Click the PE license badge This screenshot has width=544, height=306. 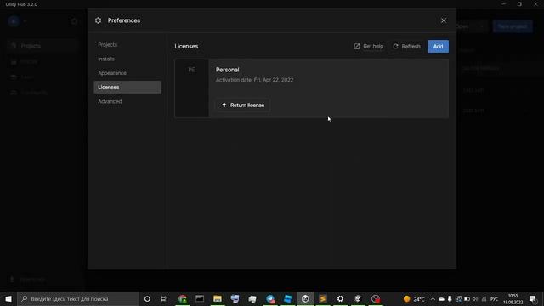click(191, 70)
